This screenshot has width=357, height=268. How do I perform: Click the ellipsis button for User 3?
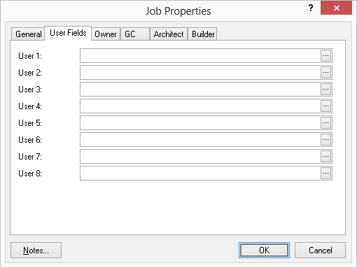coord(325,90)
